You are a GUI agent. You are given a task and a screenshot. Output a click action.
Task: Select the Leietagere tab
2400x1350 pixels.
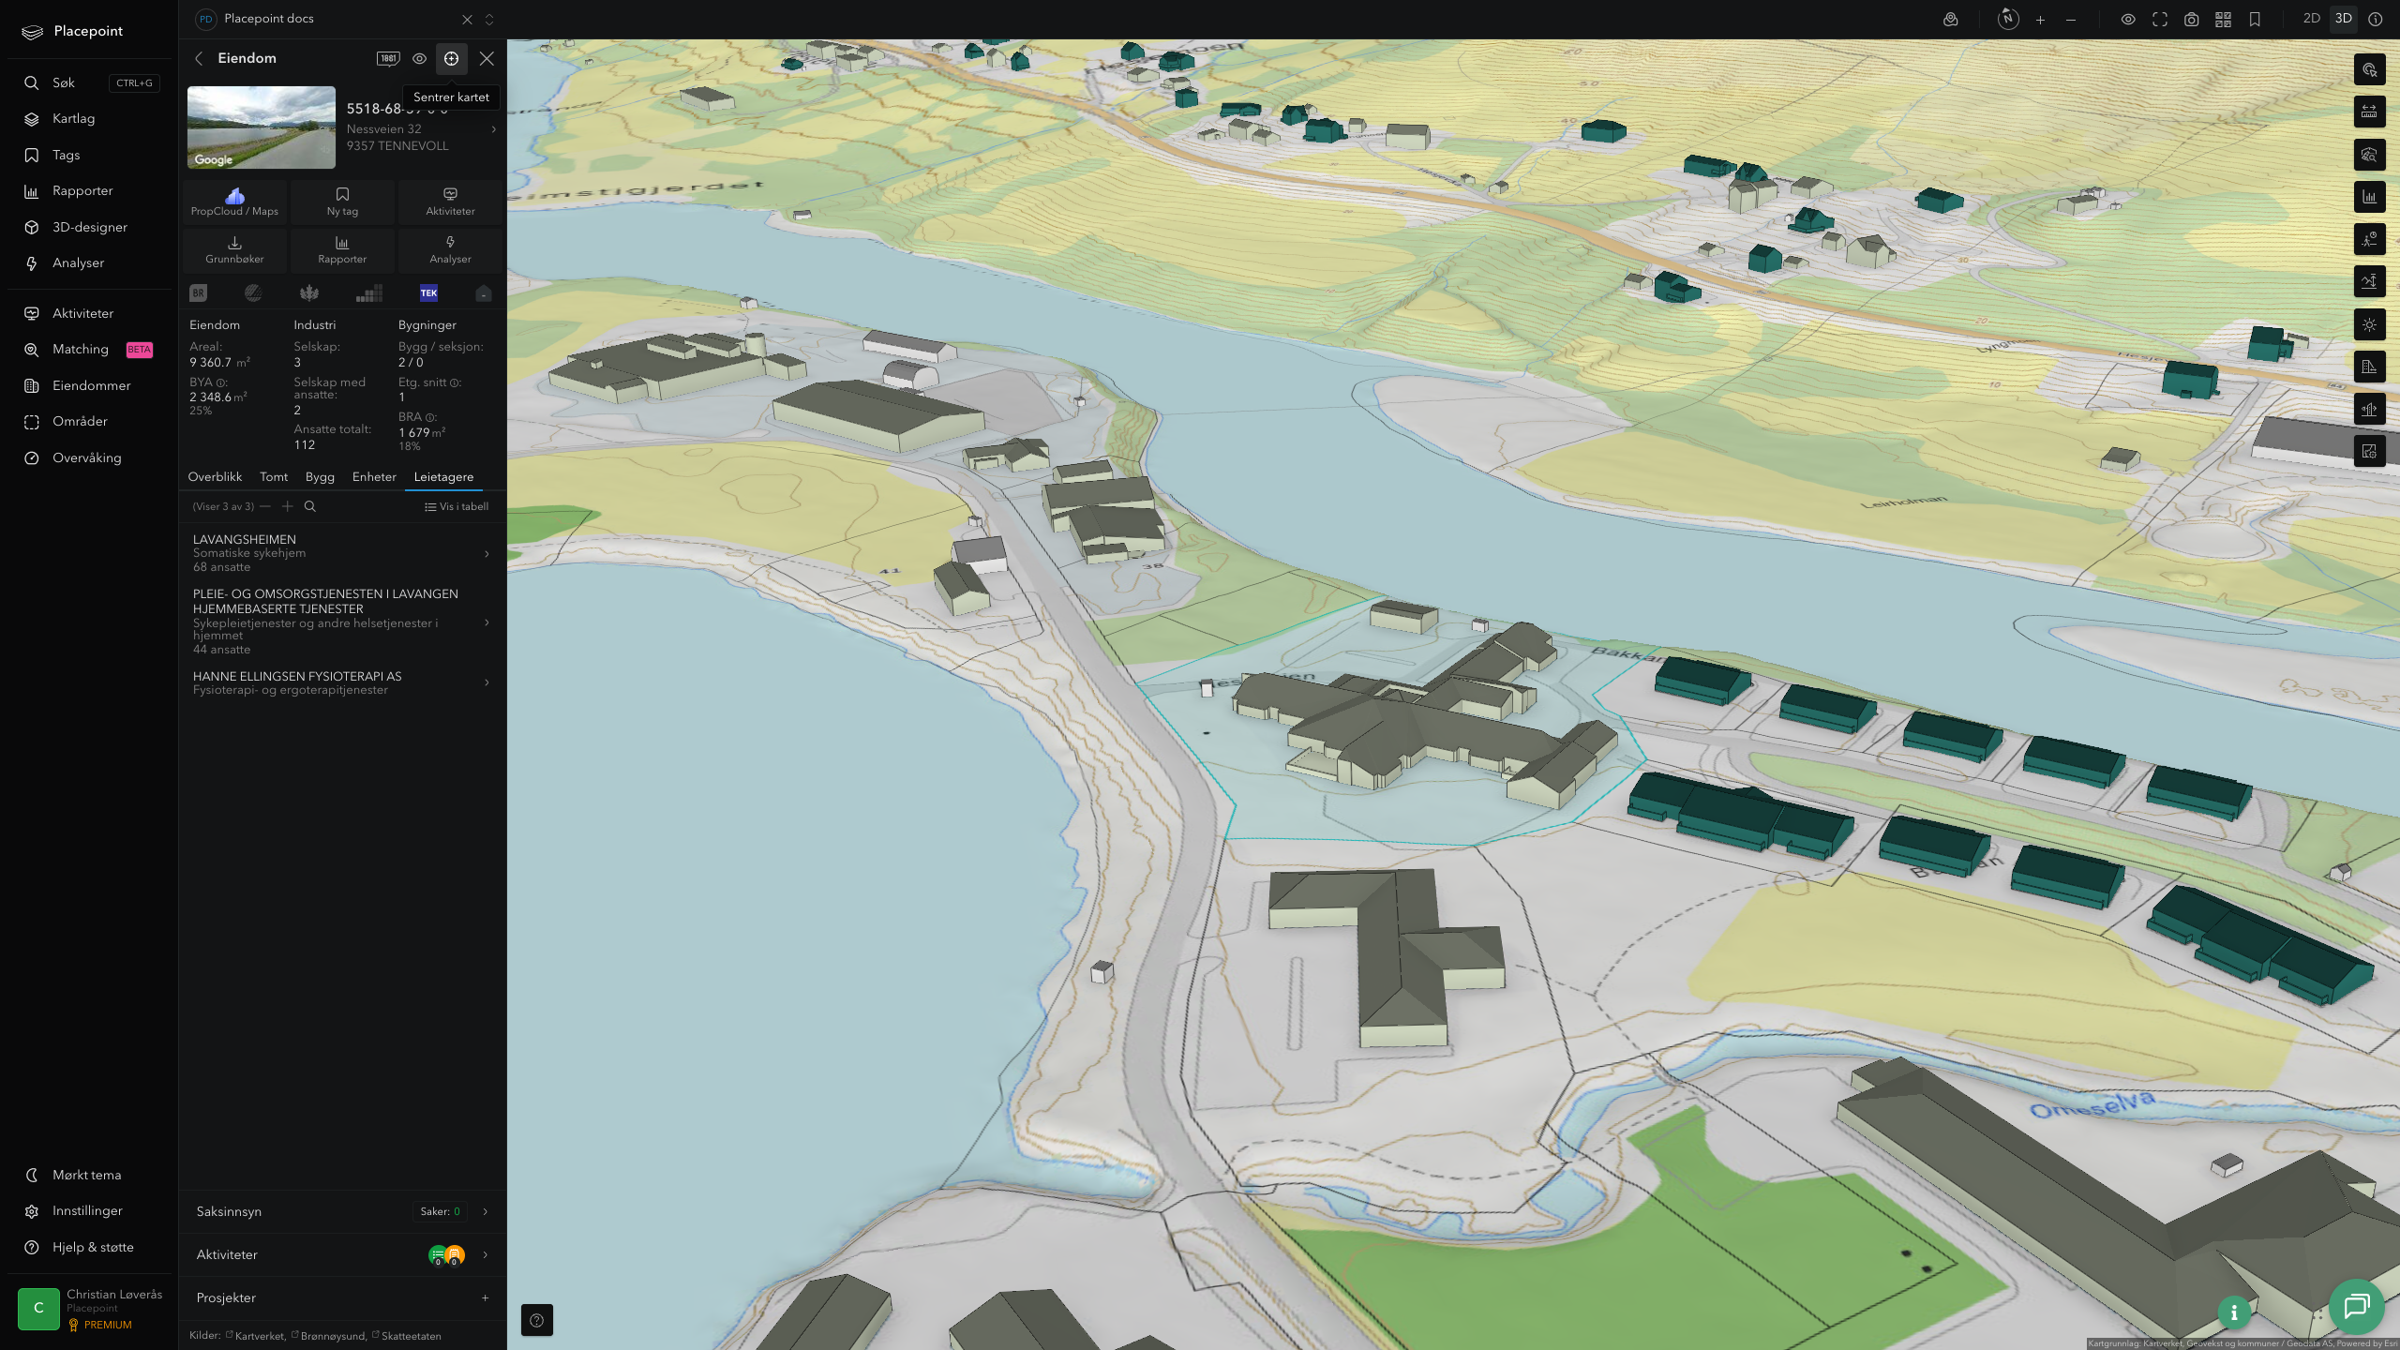tap(443, 477)
